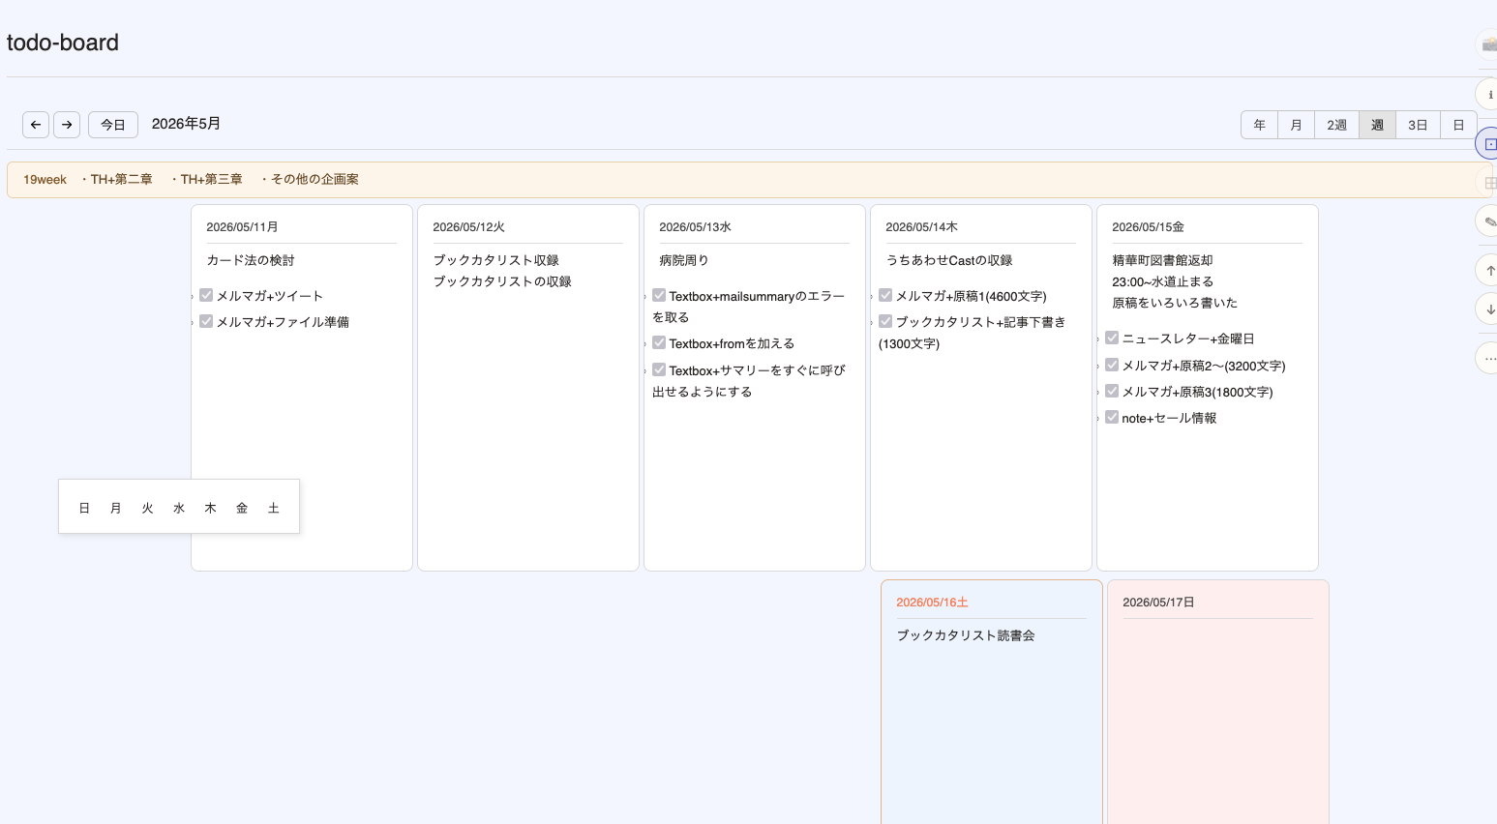Click the 23:00~水道止まる entry
The width and height of the screenshot is (1497, 824).
coord(1162,281)
